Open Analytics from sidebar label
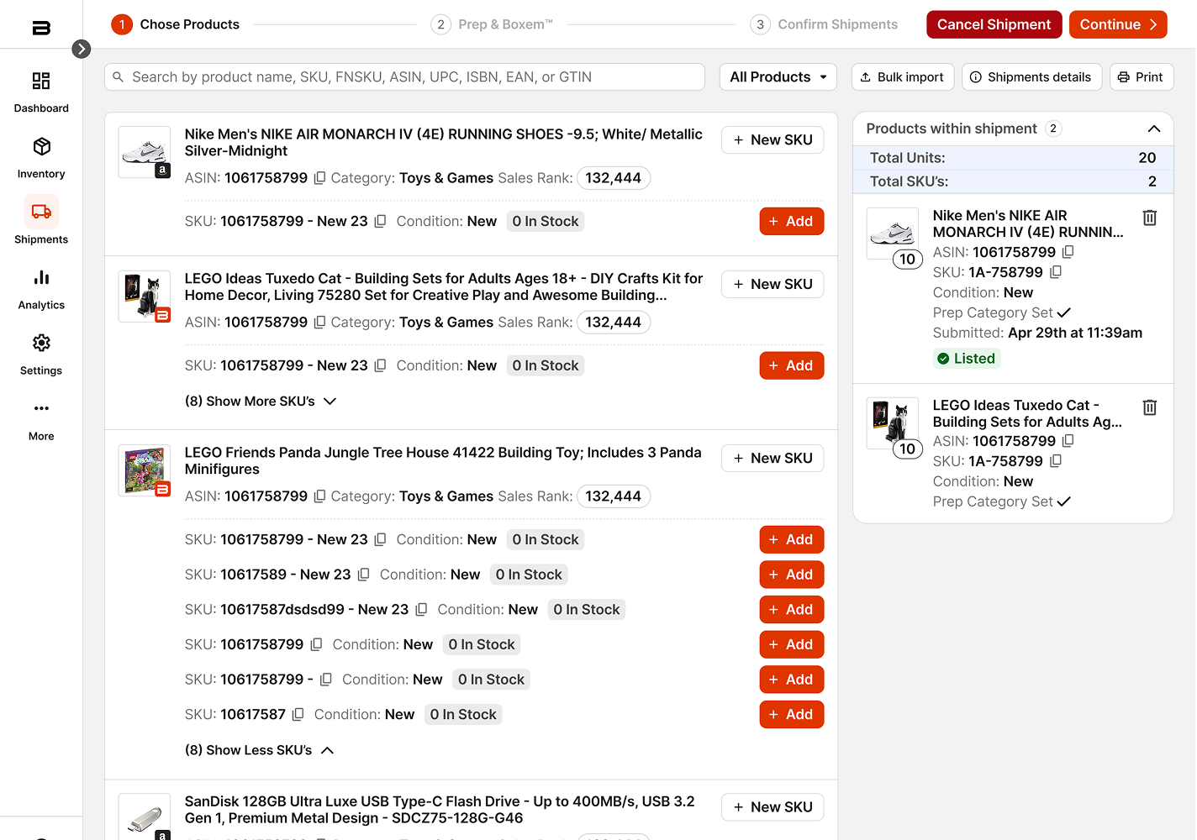This screenshot has width=1197, height=840. pos(41,305)
